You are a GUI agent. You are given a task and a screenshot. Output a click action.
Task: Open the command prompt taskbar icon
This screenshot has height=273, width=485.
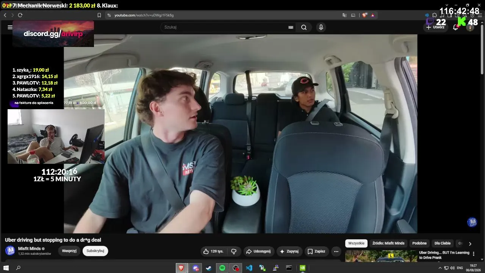(289, 268)
